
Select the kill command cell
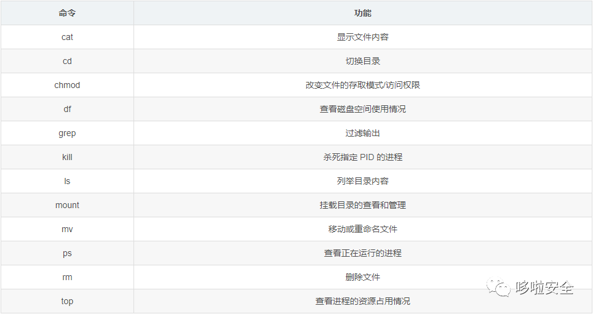coord(67,157)
